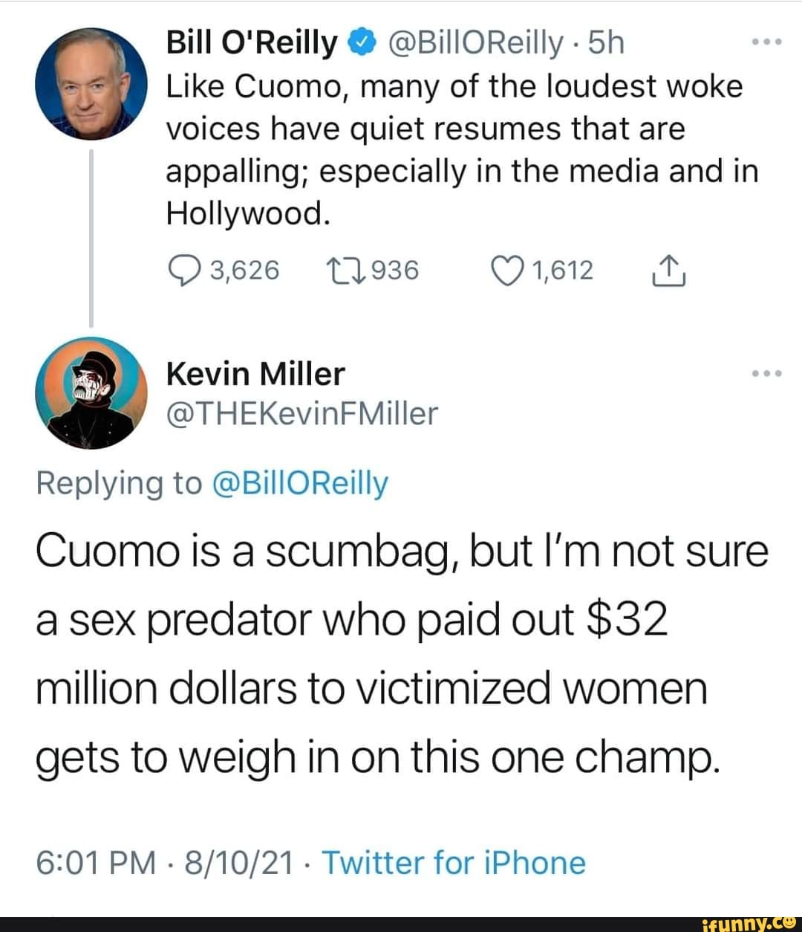Screen dimensions: 802x932
Task: Open the share icon on Bill O'Reilly's tweet
Action: pyautogui.click(x=670, y=270)
